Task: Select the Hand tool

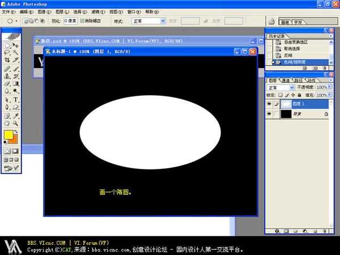Action: click(7, 122)
